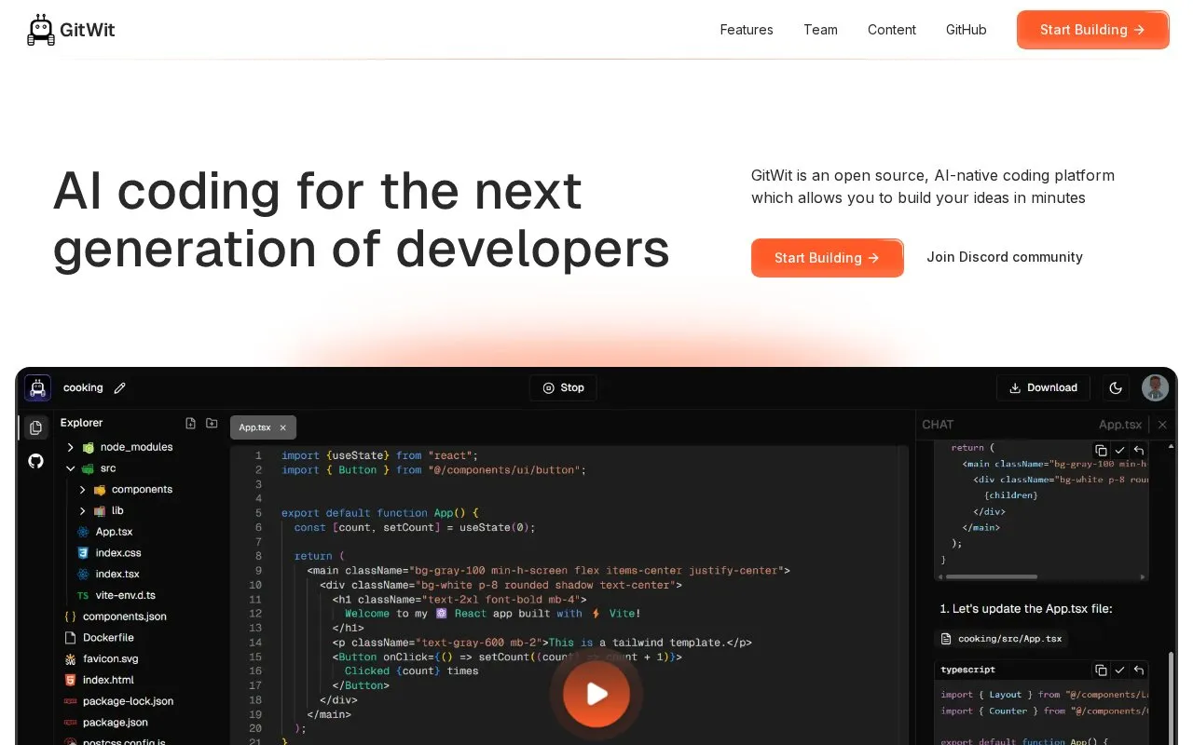Image resolution: width=1193 pixels, height=745 pixels.
Task: Copy the typescript code block
Action: tap(1101, 670)
